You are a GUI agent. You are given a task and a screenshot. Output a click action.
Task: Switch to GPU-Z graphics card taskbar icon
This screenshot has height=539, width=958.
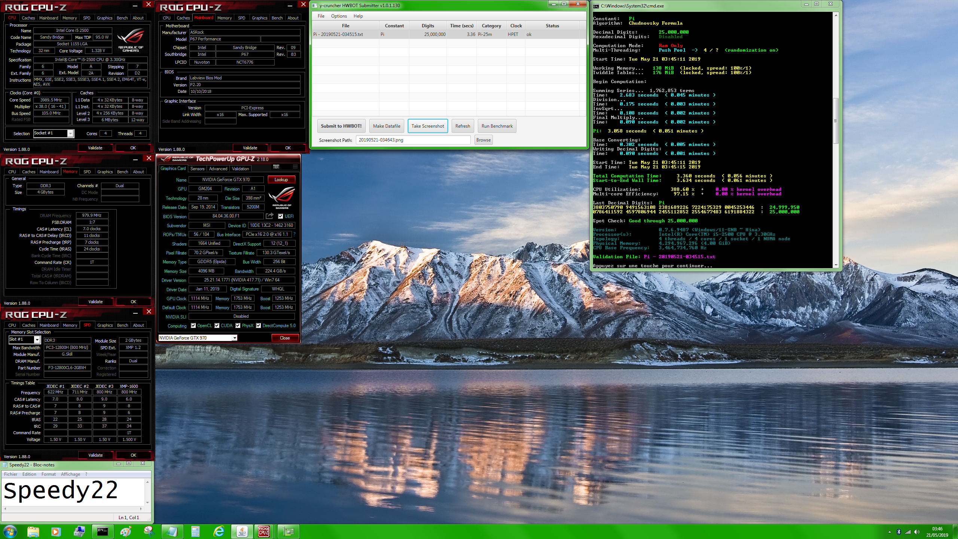[289, 532]
